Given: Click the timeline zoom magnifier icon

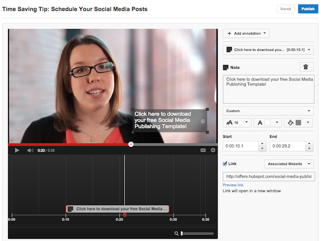Looking at the screenshot, I should pos(176,234).
